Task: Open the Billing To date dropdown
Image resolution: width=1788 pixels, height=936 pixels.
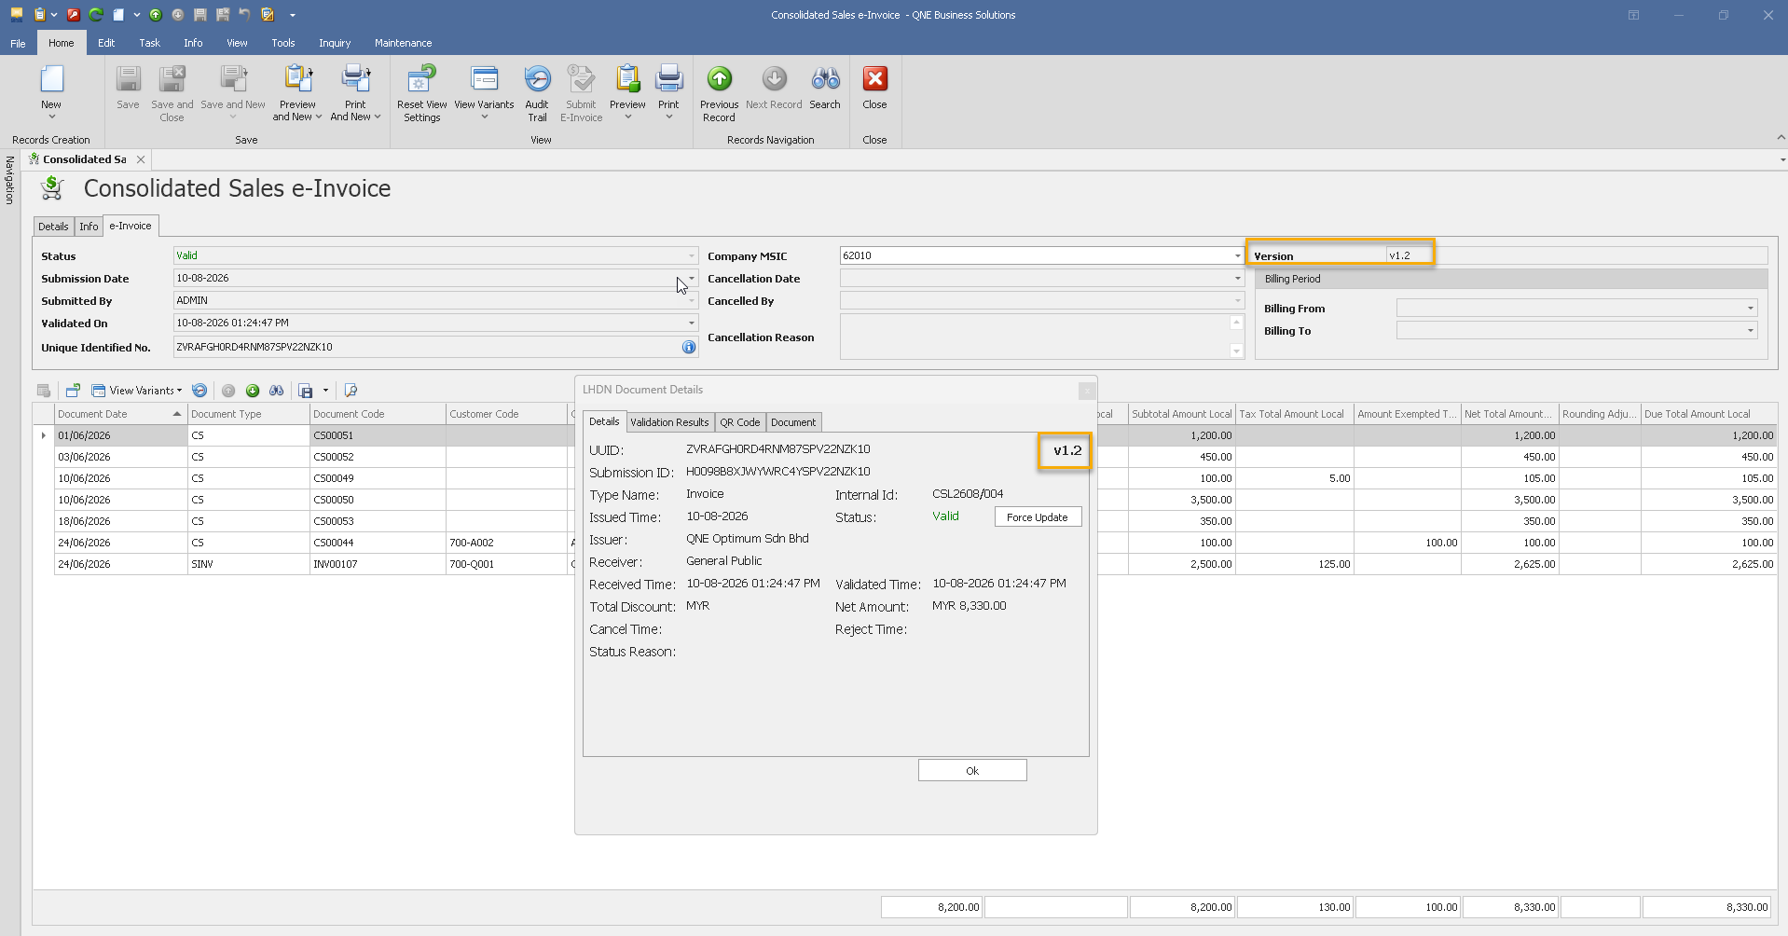Action: click(1750, 331)
